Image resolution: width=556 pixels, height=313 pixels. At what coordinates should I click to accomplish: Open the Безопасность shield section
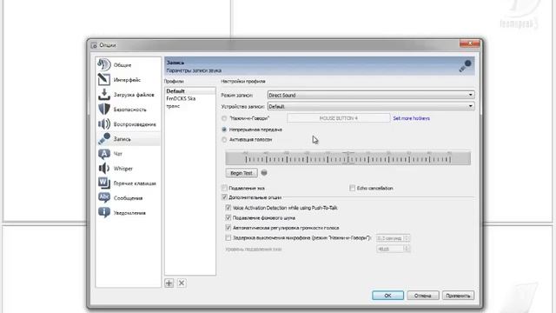coord(128,110)
